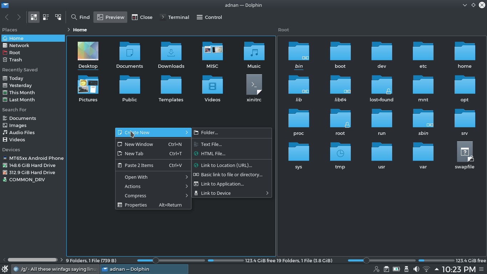Search for Documents in sidebar
Viewport: 487px width, 274px height.
pyautogui.click(x=33, y=118)
